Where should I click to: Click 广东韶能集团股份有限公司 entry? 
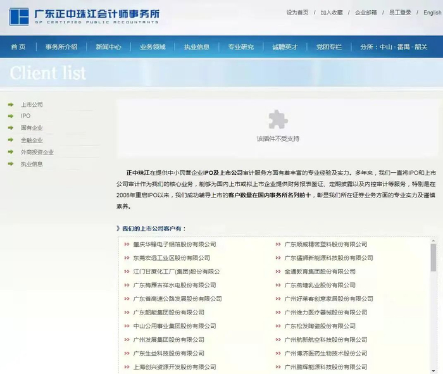pyautogui.click(x=169, y=313)
